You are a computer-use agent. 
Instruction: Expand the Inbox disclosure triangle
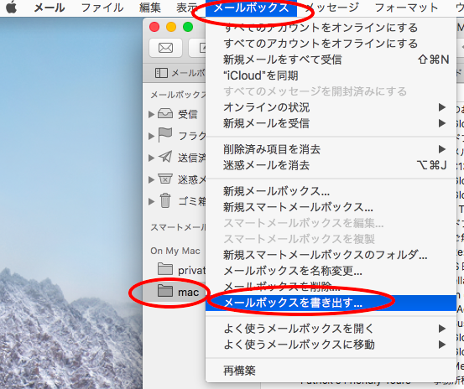click(x=152, y=114)
